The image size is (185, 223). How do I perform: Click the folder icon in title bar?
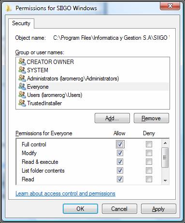8,8
